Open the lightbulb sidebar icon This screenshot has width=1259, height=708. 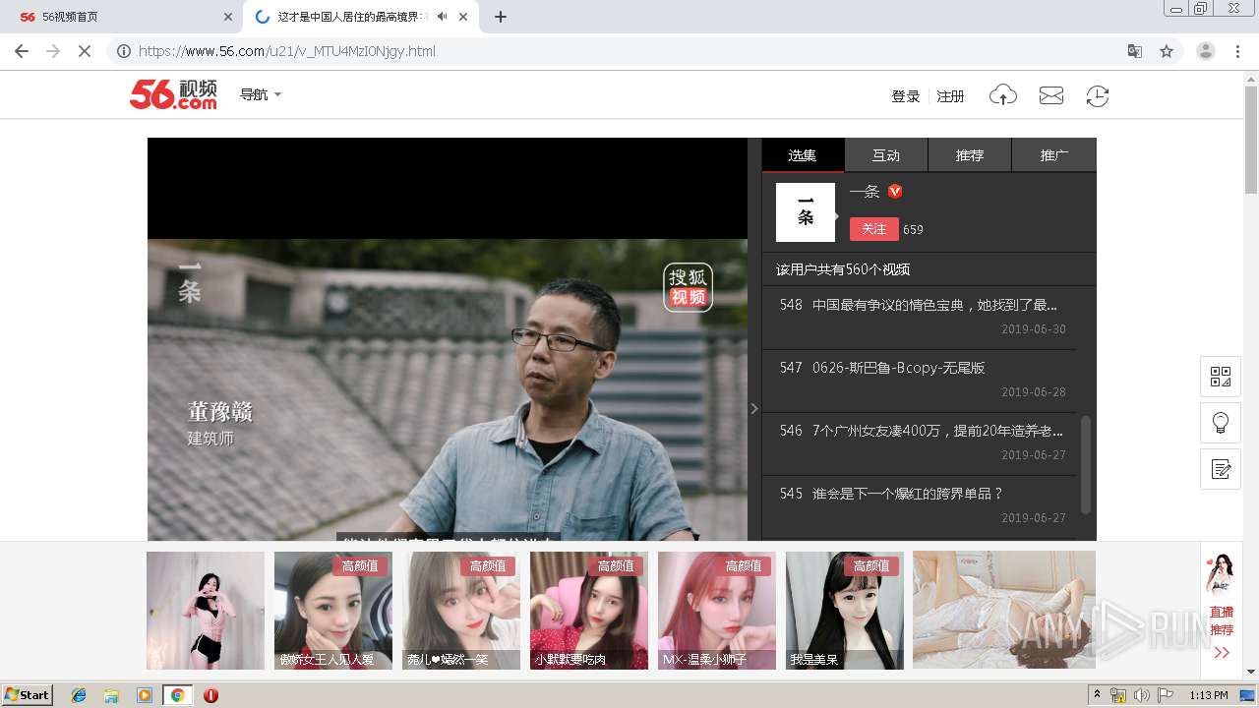[1221, 423]
